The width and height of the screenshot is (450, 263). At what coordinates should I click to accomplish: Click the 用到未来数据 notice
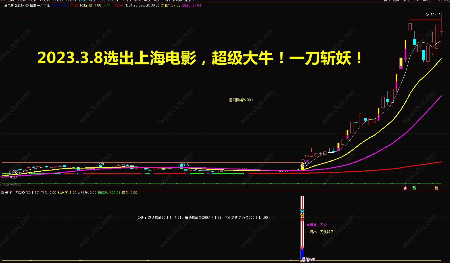(11, 185)
